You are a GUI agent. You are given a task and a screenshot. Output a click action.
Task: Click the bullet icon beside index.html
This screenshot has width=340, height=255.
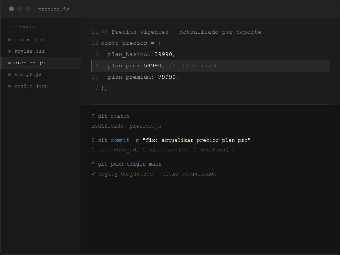(10, 40)
